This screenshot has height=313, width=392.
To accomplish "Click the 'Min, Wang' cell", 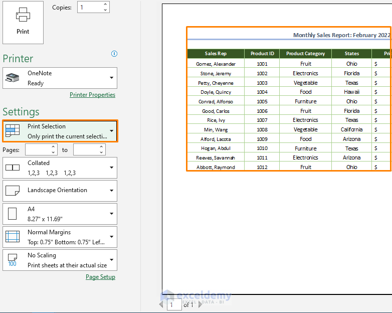I will pyautogui.click(x=216, y=129).
